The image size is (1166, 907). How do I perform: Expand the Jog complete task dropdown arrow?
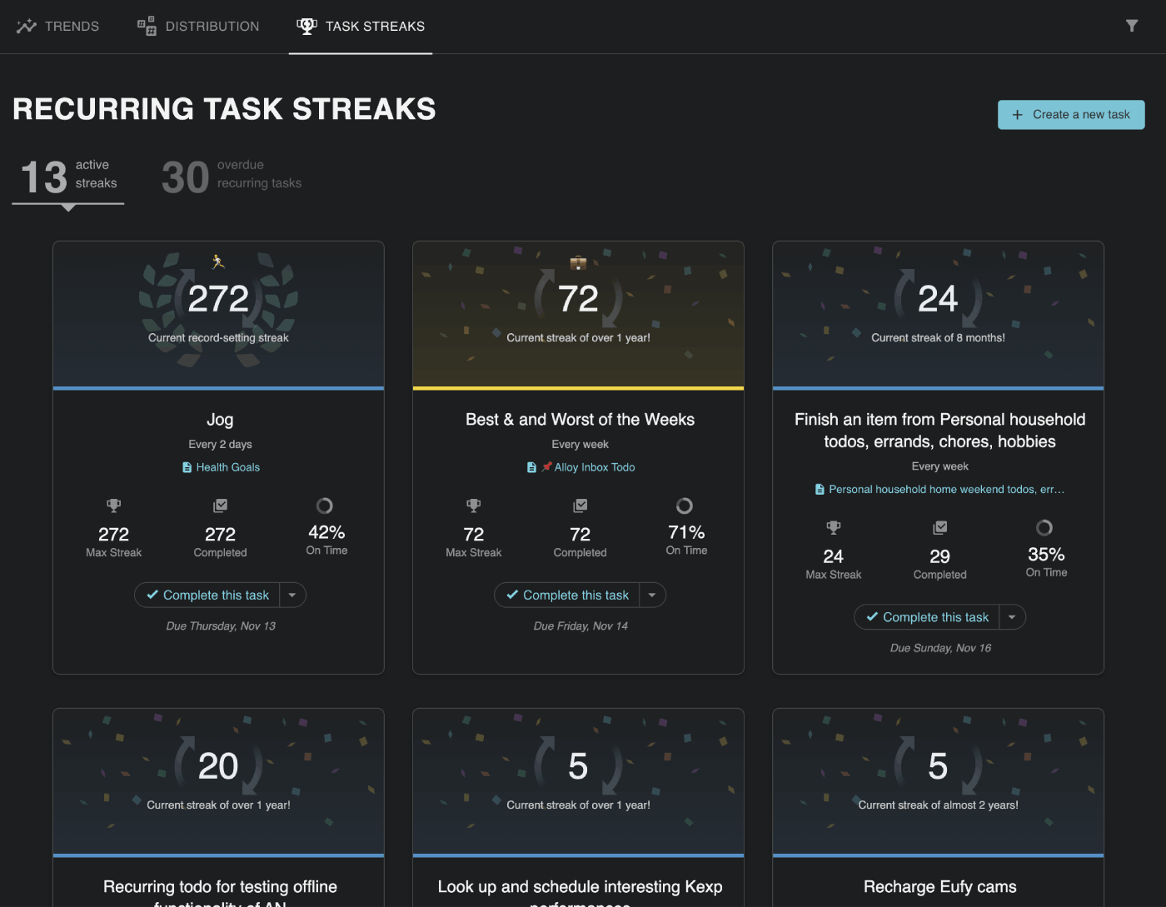pos(292,596)
